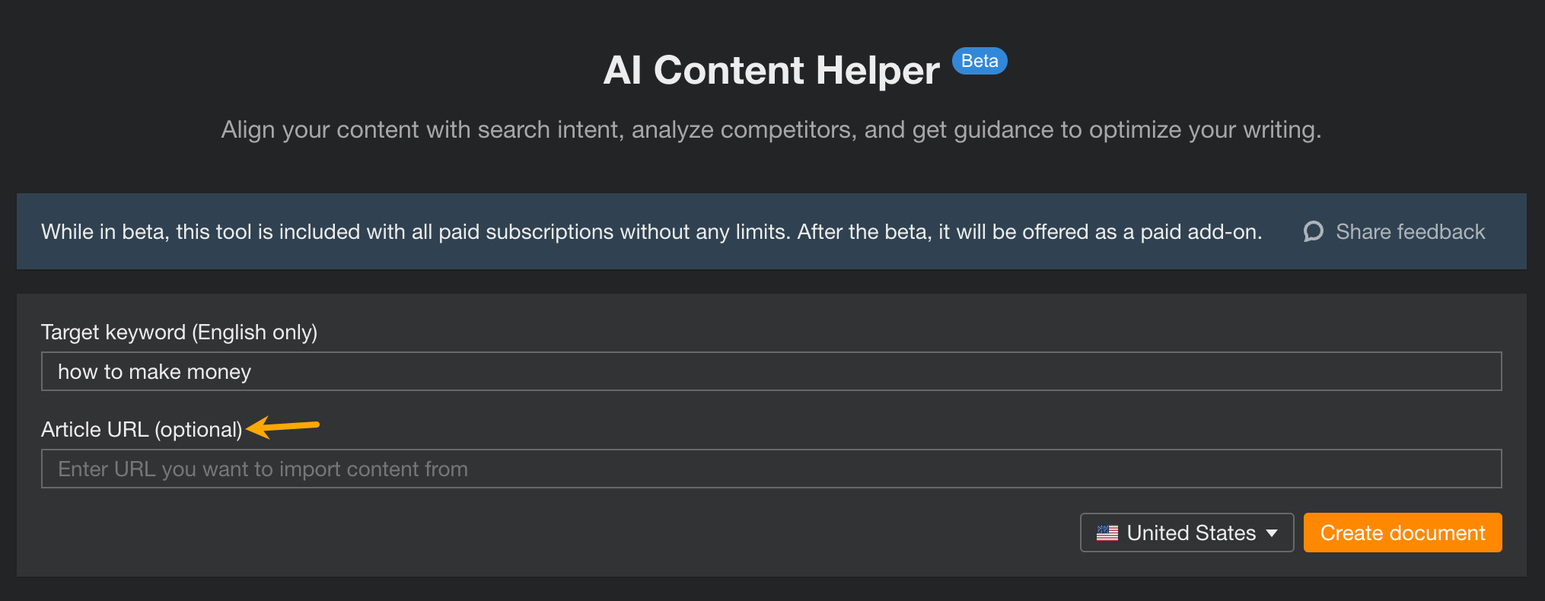Viewport: 1545px width, 601px height.
Task: Select the keyword text how to make money
Action: (x=154, y=371)
